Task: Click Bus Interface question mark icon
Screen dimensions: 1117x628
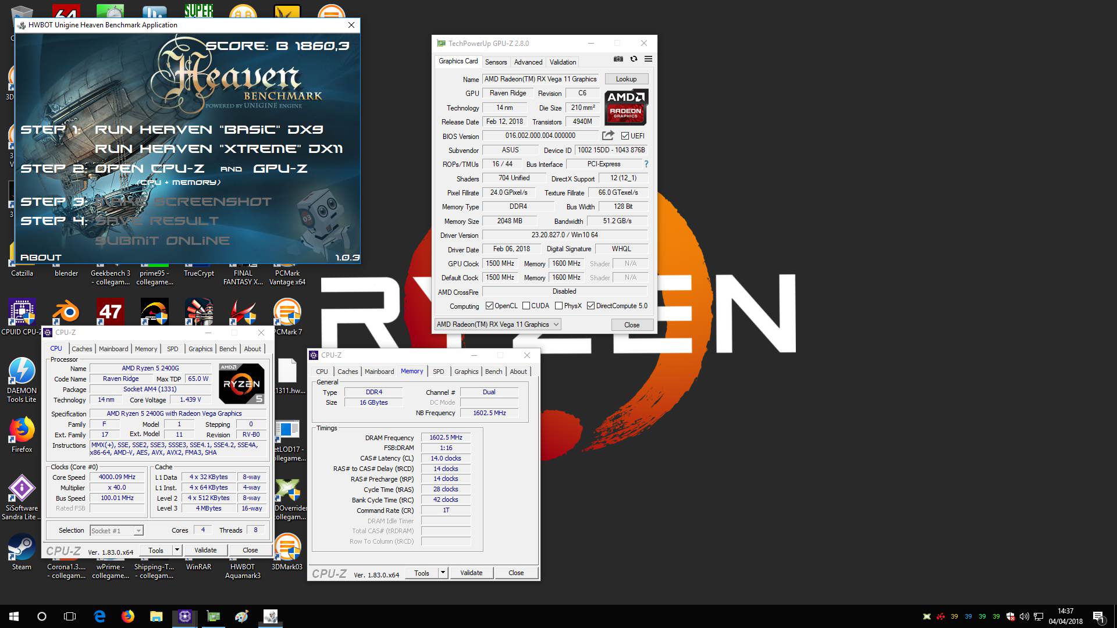Action: point(646,164)
